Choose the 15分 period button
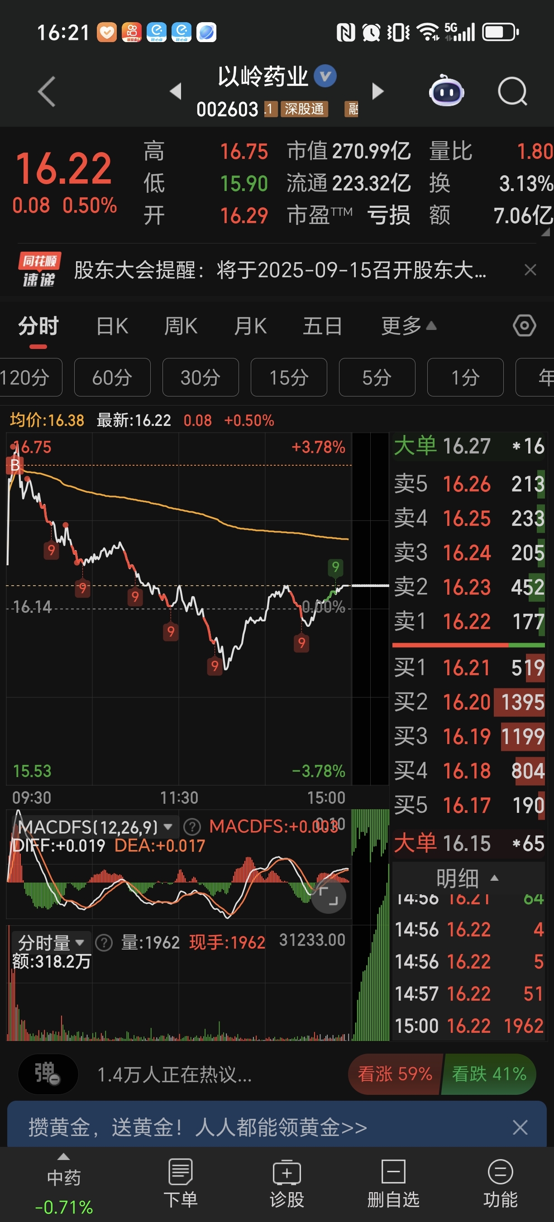554x1222 pixels. pyautogui.click(x=289, y=377)
